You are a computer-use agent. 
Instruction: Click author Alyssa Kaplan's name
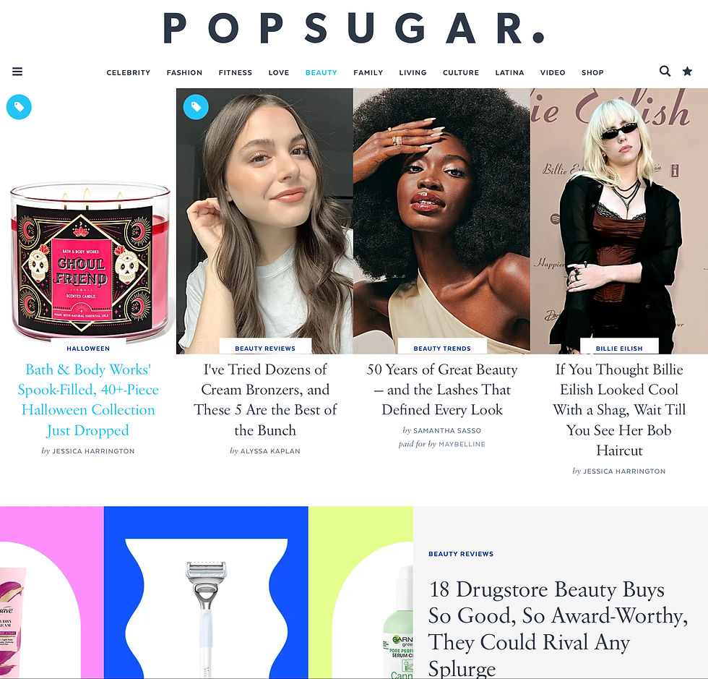click(270, 451)
